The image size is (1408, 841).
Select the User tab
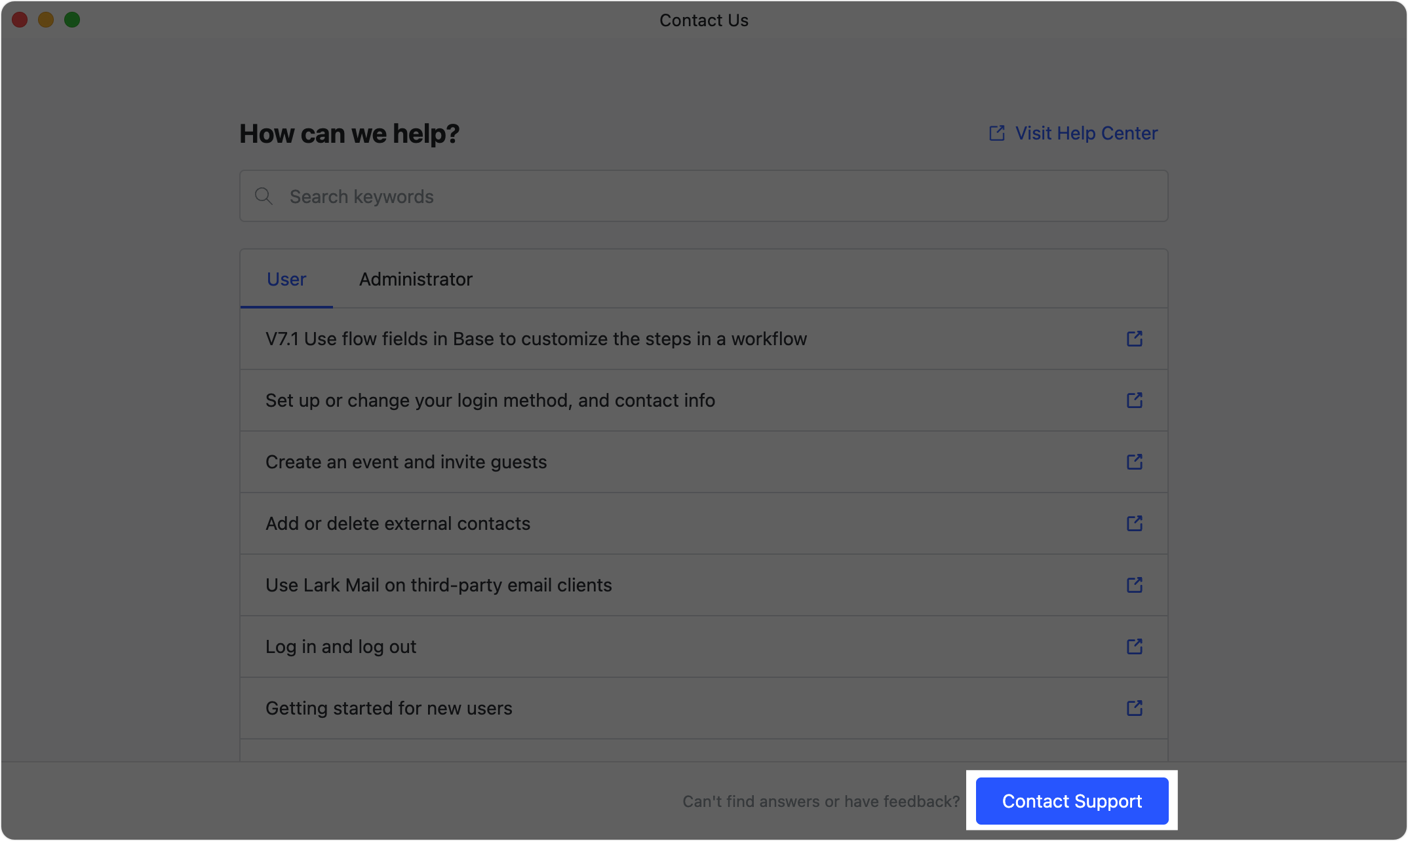[x=286, y=279]
